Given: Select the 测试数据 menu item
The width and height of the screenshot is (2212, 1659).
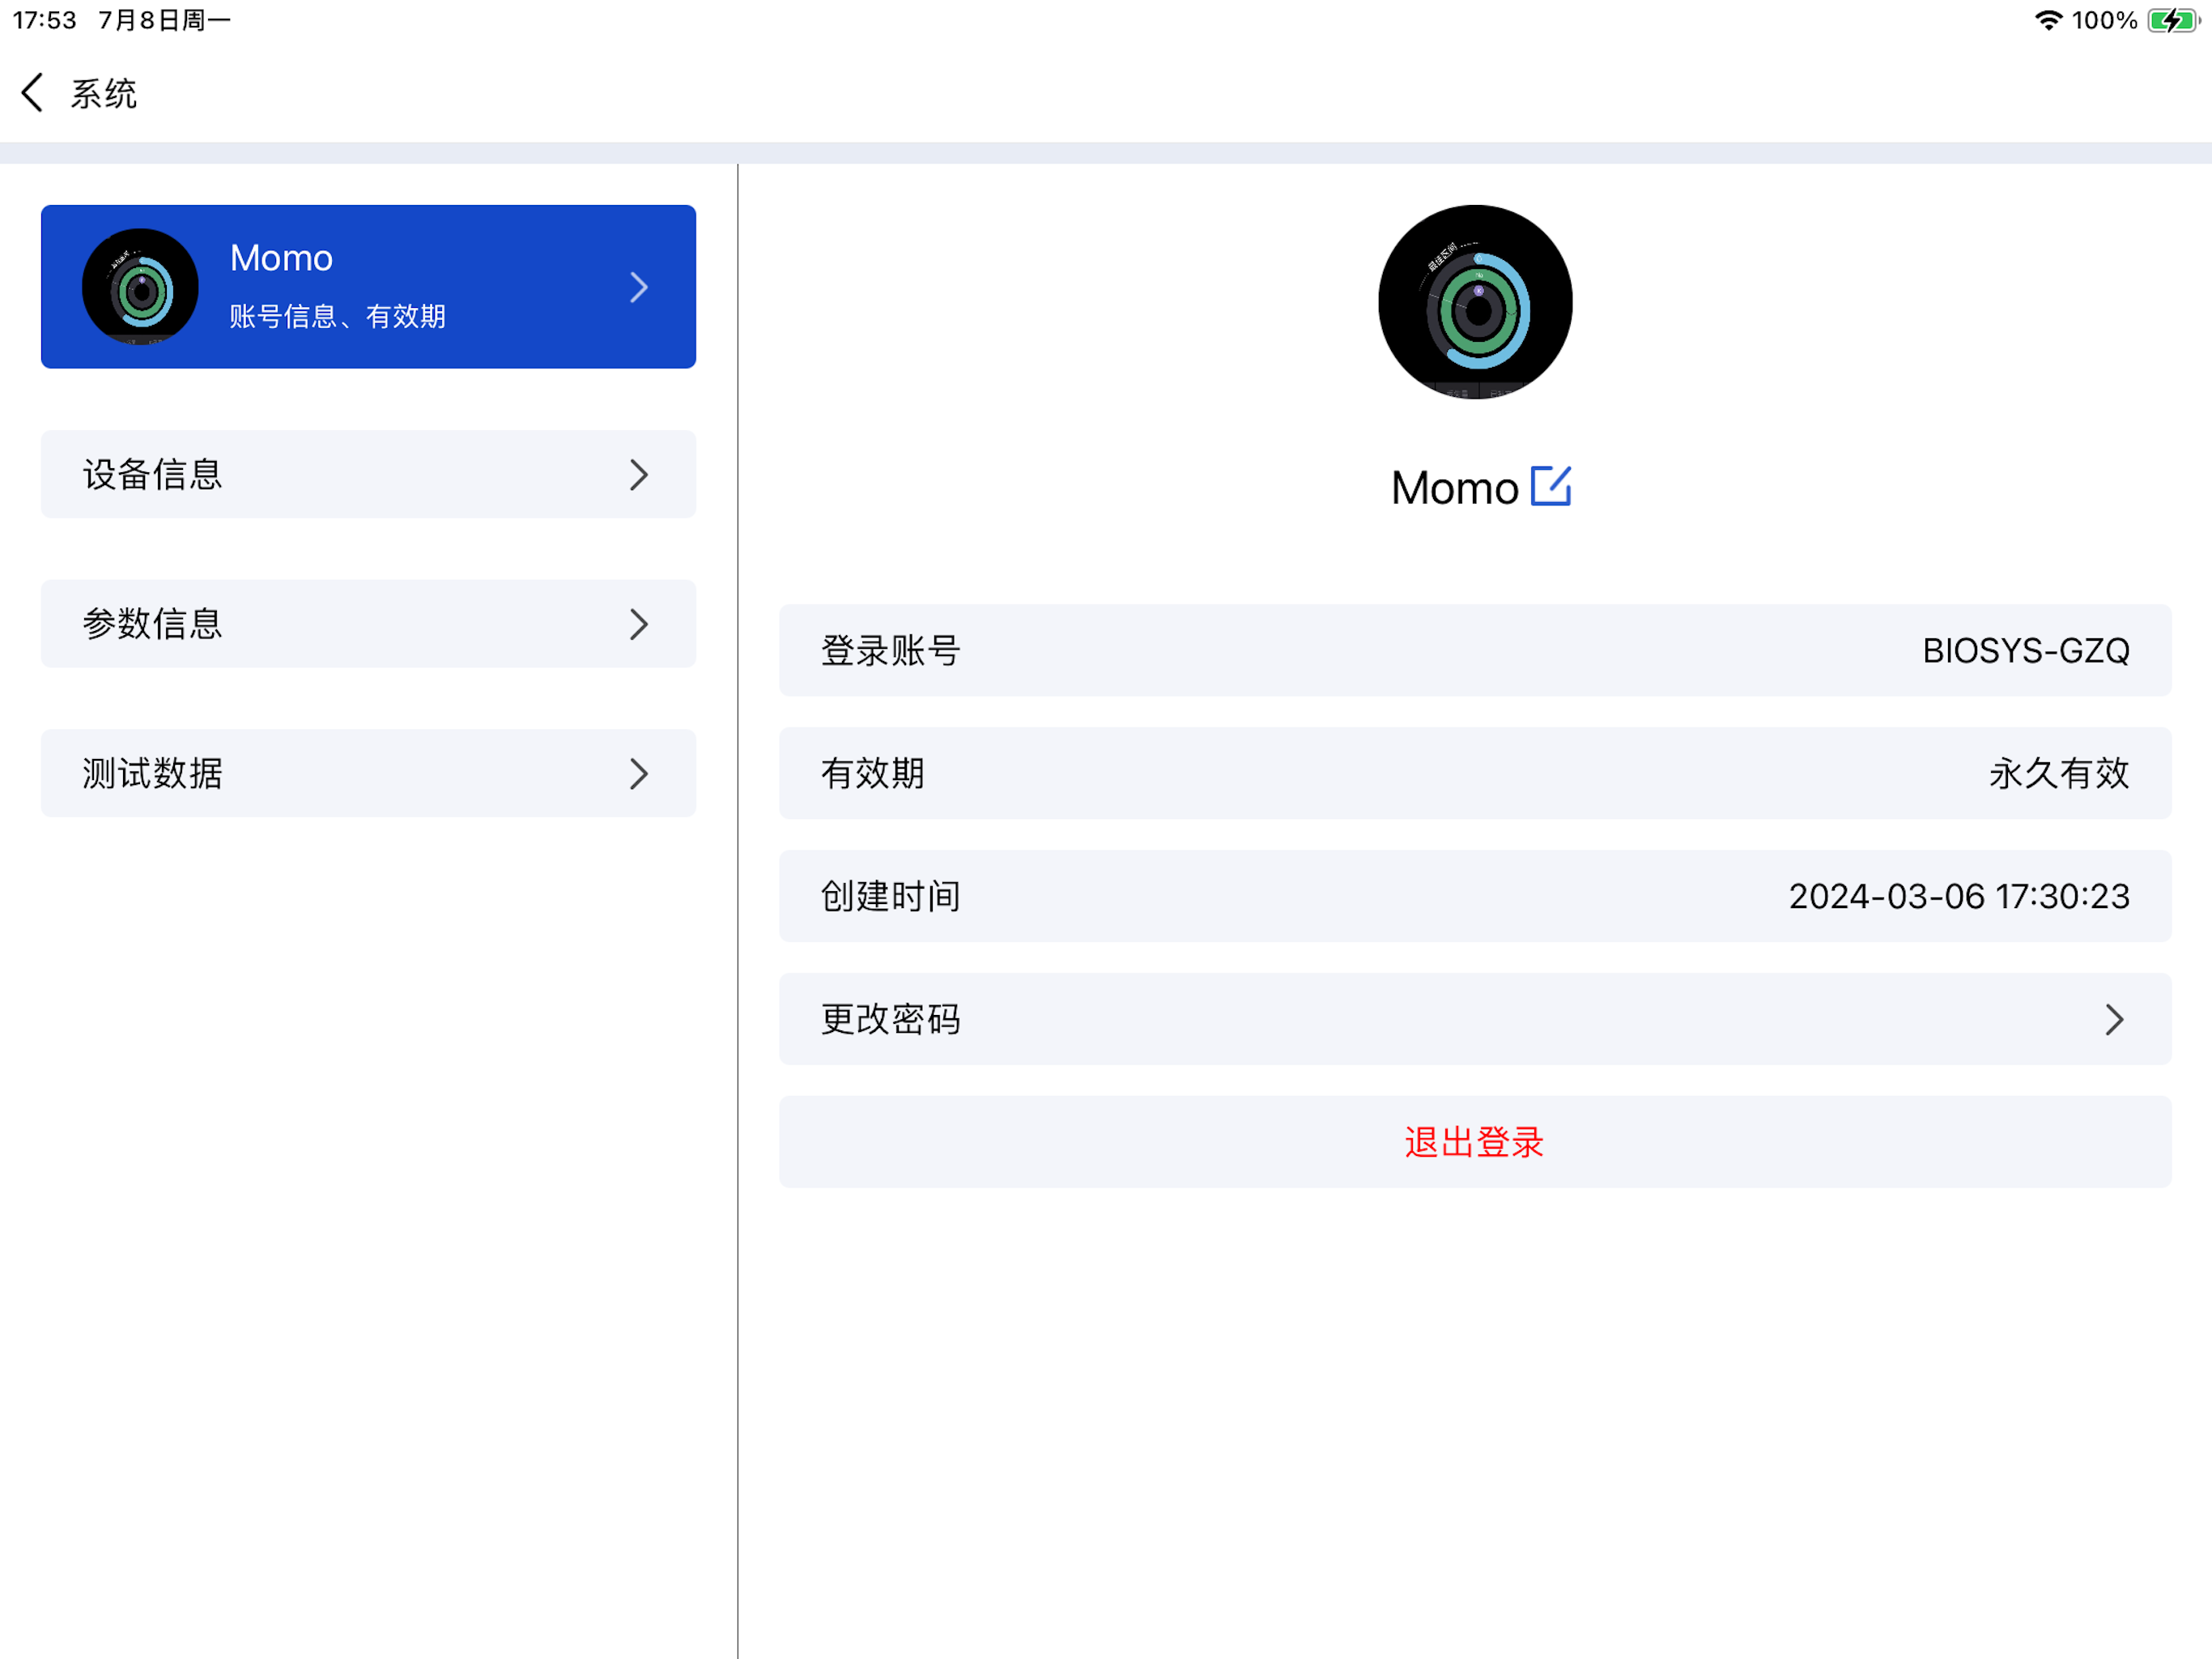Looking at the screenshot, I should pos(368,774).
